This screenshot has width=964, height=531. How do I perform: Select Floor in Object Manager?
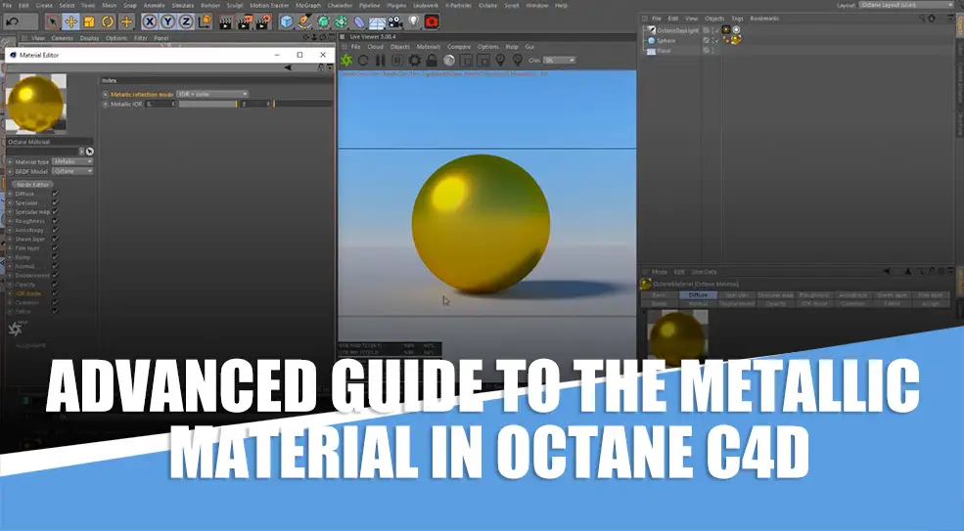pyautogui.click(x=664, y=51)
